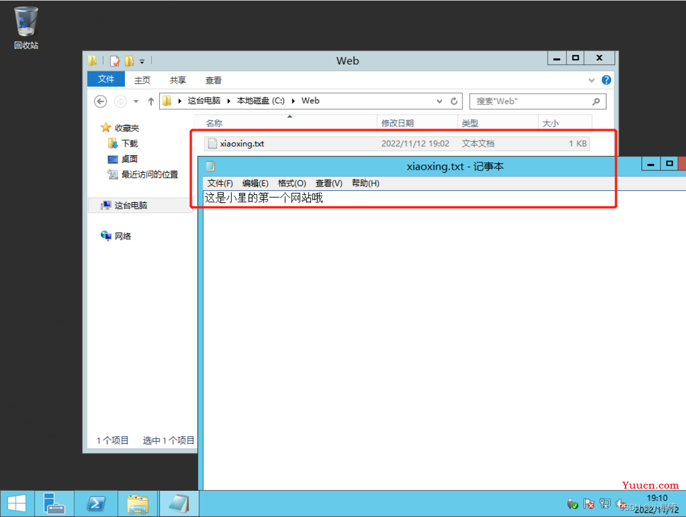
Task: Switch to the 主页 ribbon tab
Action: point(142,80)
